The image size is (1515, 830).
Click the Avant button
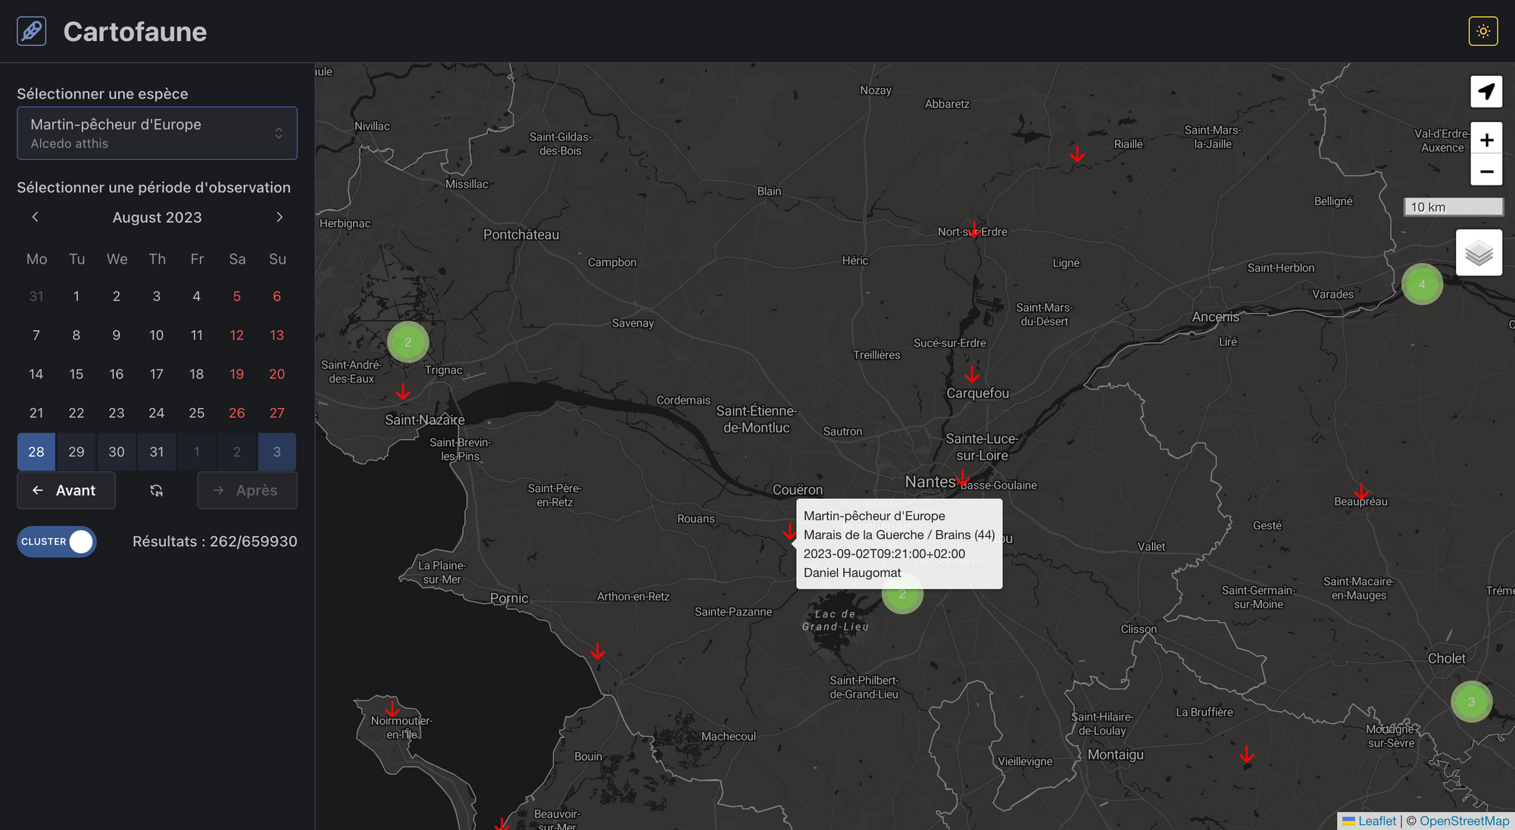coord(66,491)
